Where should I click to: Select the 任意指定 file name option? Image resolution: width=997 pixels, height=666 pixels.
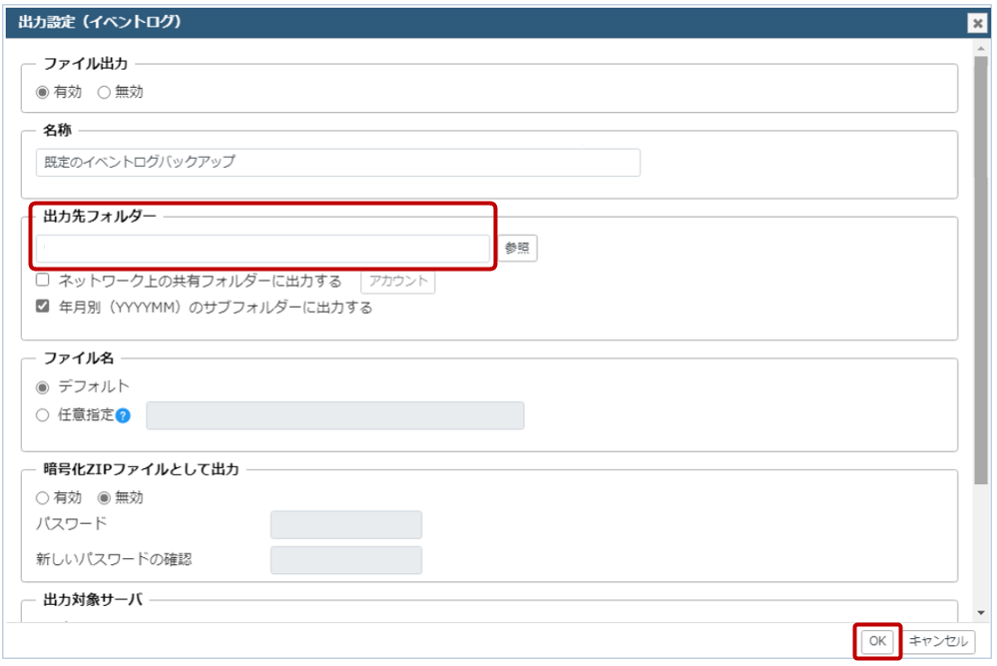(x=43, y=415)
